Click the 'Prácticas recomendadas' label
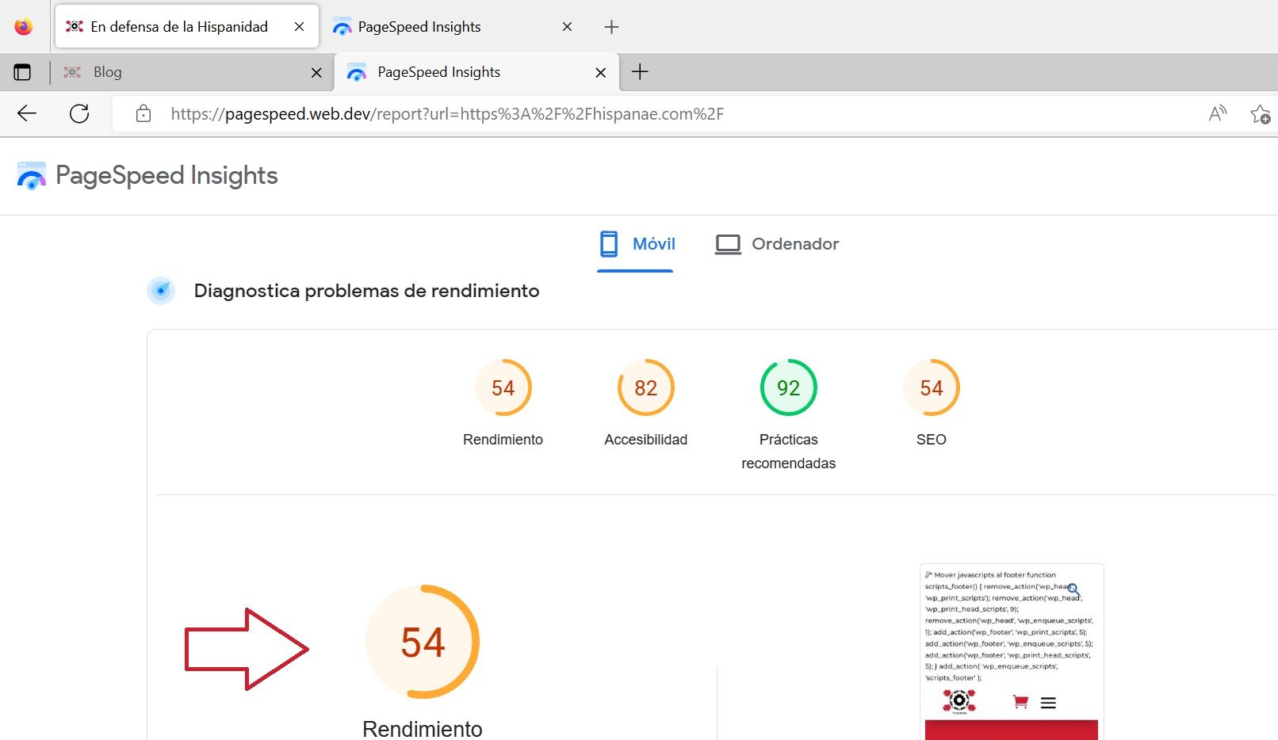 pos(789,452)
